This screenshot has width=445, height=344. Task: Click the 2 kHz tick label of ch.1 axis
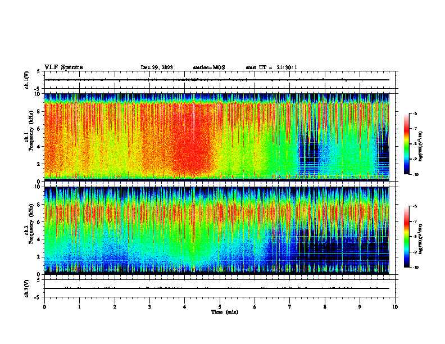pyautogui.click(x=39, y=164)
